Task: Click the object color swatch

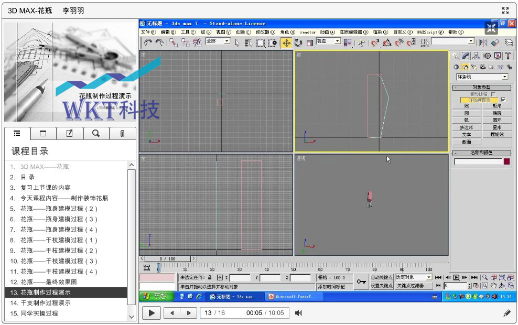Action: pos(507,161)
